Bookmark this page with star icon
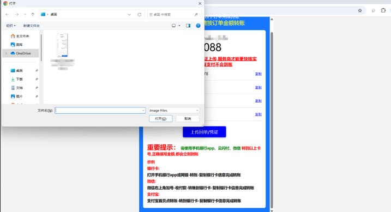This screenshot has height=212, width=391. (360, 10)
